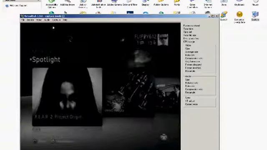The image size is (267, 150).
Task: Open the Internet Options icon
Action: 208,4
